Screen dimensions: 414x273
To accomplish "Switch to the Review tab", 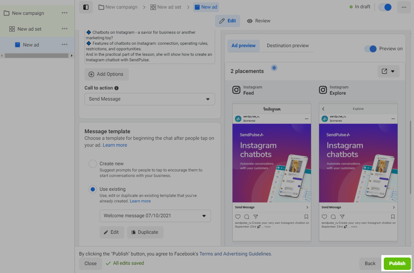I will point(259,21).
